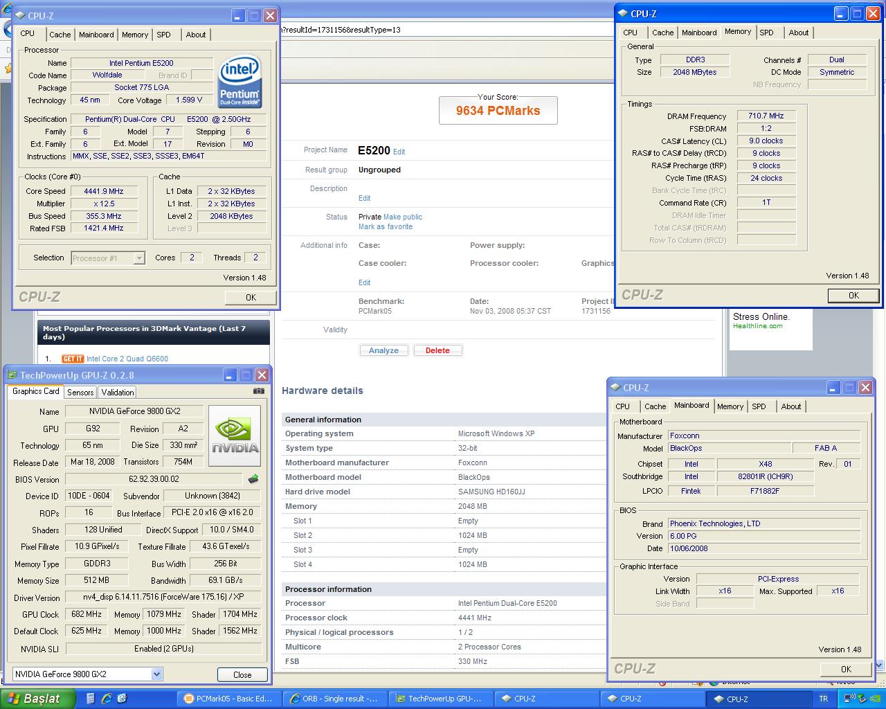Screen dimensions: 886x709
Task: Open the Mainboard tab in the top-left CPU-Z
Action: (x=96, y=35)
